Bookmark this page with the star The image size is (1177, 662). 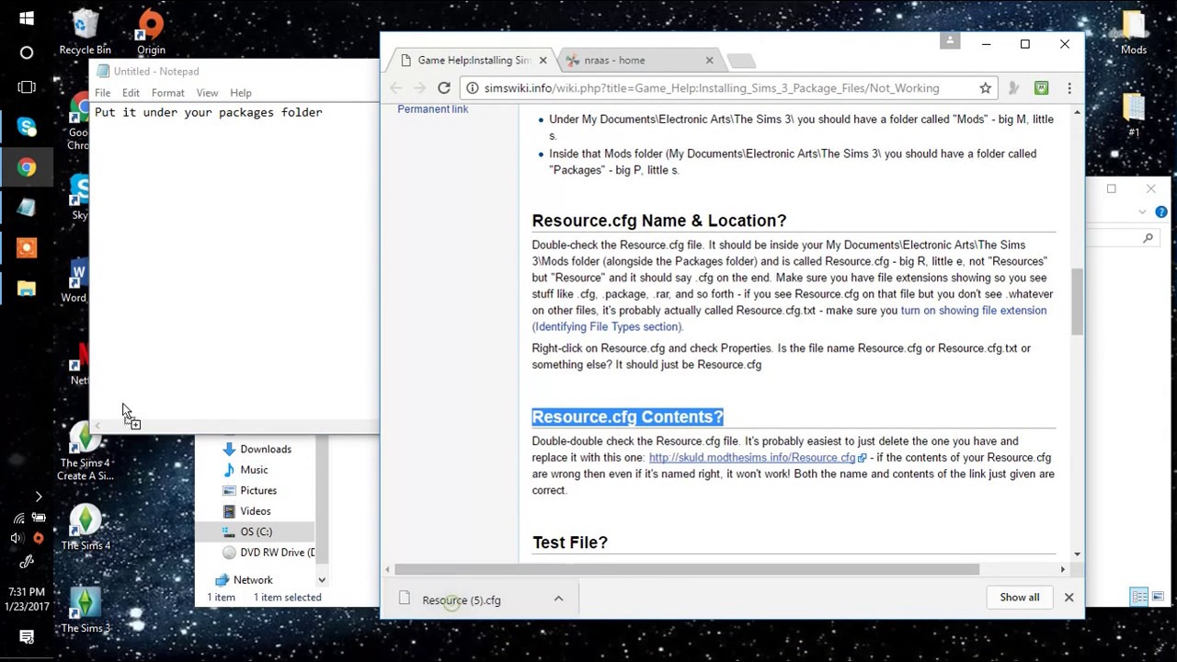985,88
